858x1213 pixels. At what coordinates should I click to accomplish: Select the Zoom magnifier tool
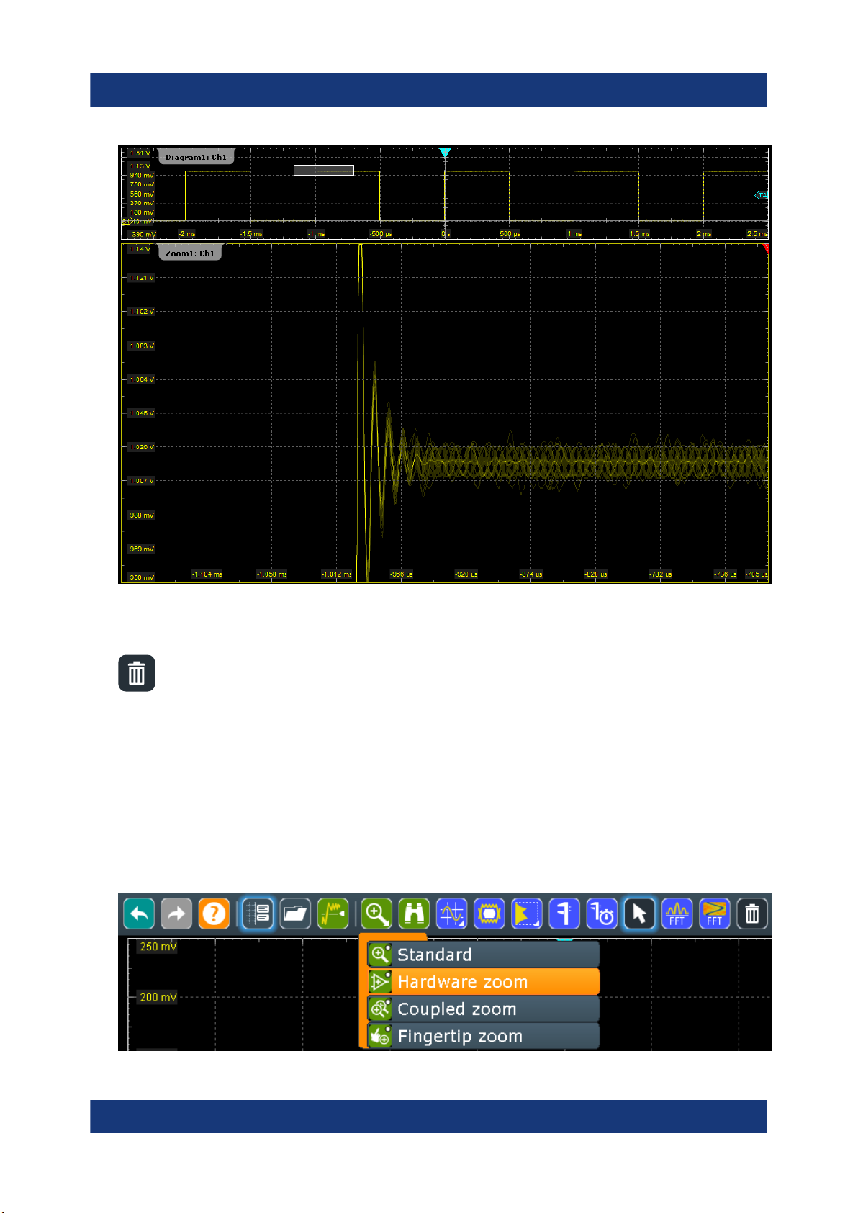376,914
